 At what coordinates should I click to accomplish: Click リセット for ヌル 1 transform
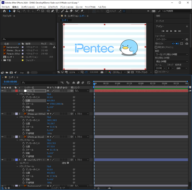pos(49,94)
